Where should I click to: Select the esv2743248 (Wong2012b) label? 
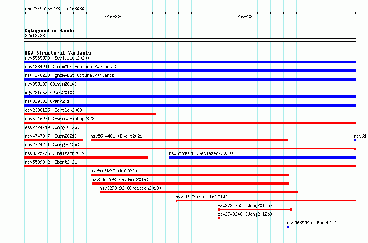coord(245,214)
